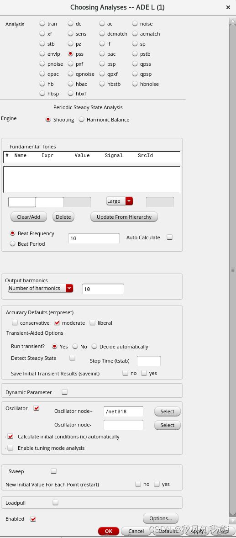Select qpac analysis
Image resolution: width=236 pixels, height=538 pixels.
(x=42, y=74)
